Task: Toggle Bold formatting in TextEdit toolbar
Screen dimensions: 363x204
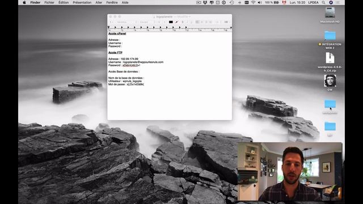Action: [183, 22]
